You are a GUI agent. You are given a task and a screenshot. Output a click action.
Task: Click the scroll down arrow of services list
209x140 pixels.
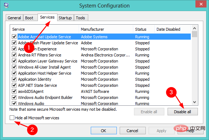point(194,102)
